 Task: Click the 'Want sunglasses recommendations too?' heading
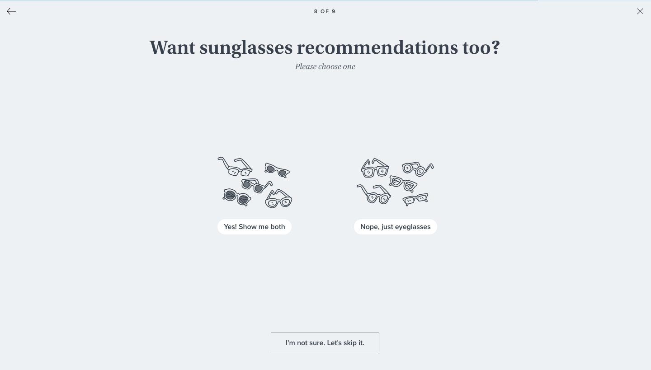[325, 47]
